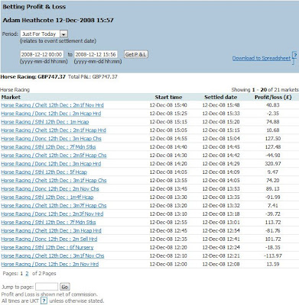
Task: Open the Period dropdown arrow
Action: point(63,34)
